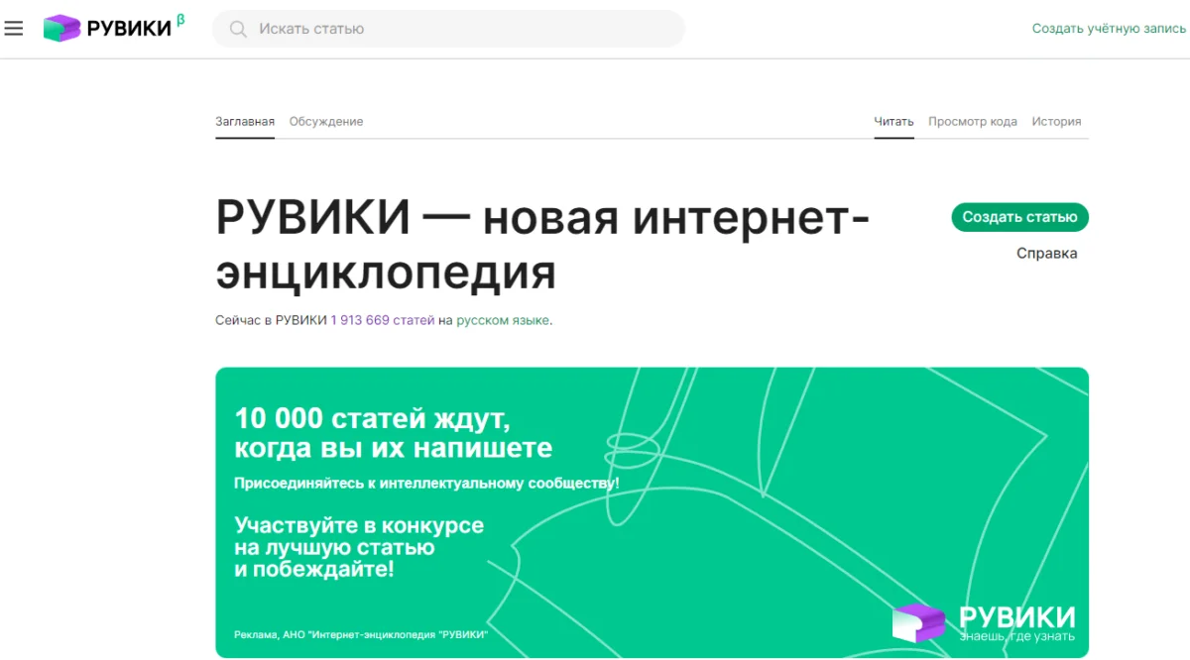The image size is (1190, 660).
Task: Click the search input field
Action: pyautogui.click(x=446, y=29)
